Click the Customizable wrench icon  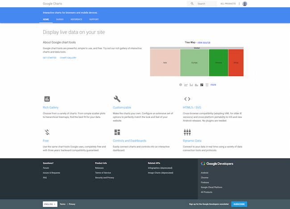coord(117,99)
